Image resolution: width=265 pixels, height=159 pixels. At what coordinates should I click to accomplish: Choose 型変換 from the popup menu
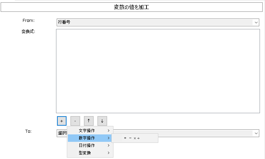pyautogui.click(x=84, y=153)
